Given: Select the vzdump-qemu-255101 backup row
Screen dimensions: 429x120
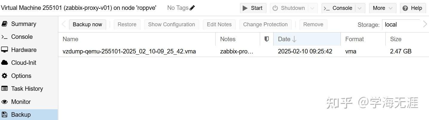Looking at the screenshot, I should point(129,51).
